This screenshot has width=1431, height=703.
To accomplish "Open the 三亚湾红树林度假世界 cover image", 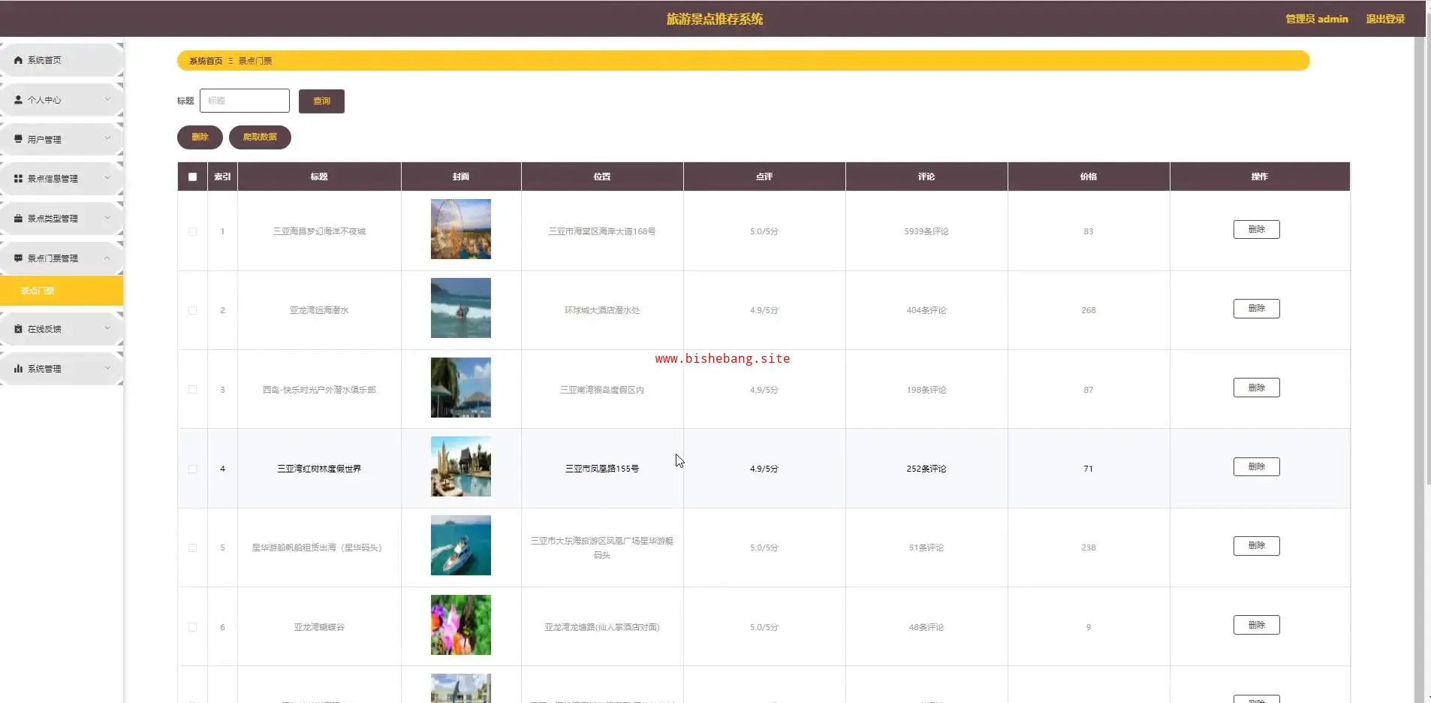I will tap(461, 466).
